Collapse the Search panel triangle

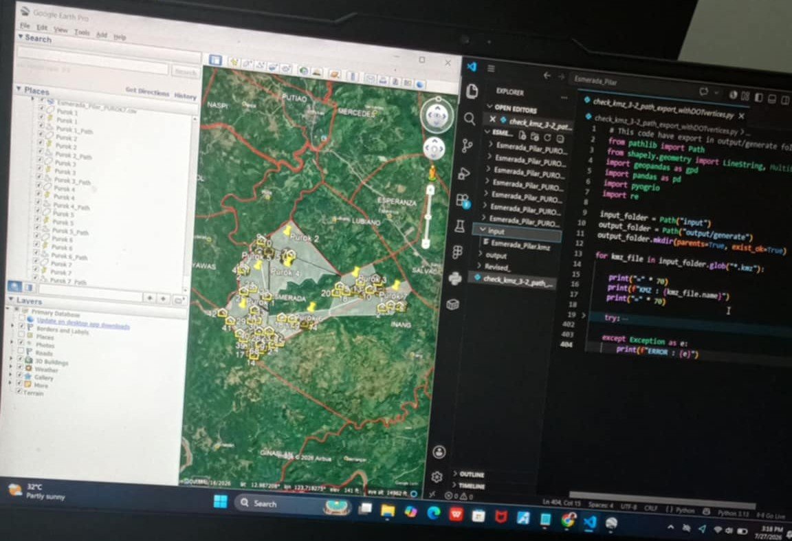point(21,36)
